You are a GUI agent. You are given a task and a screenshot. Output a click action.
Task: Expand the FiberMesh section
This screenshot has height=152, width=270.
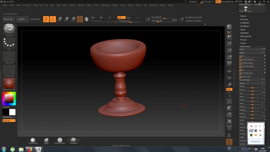point(244,33)
